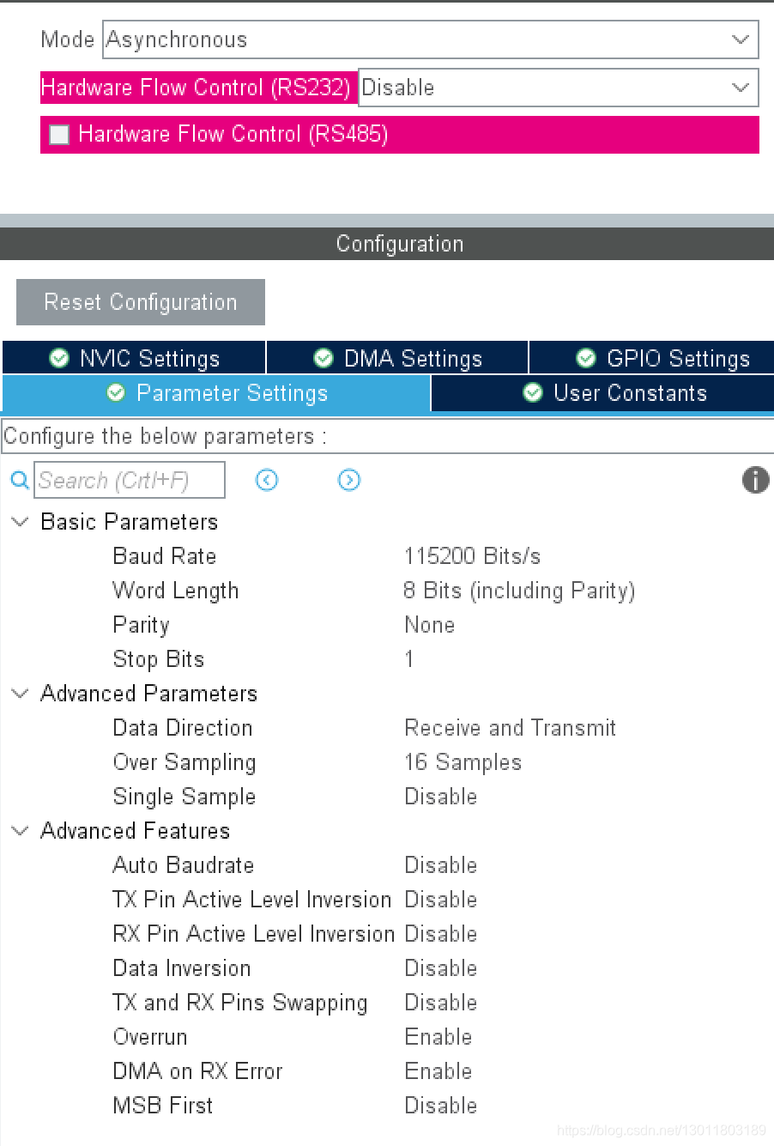Click the green checkmark on NVIC Settings
The height and width of the screenshot is (1146, 774).
tap(58, 358)
